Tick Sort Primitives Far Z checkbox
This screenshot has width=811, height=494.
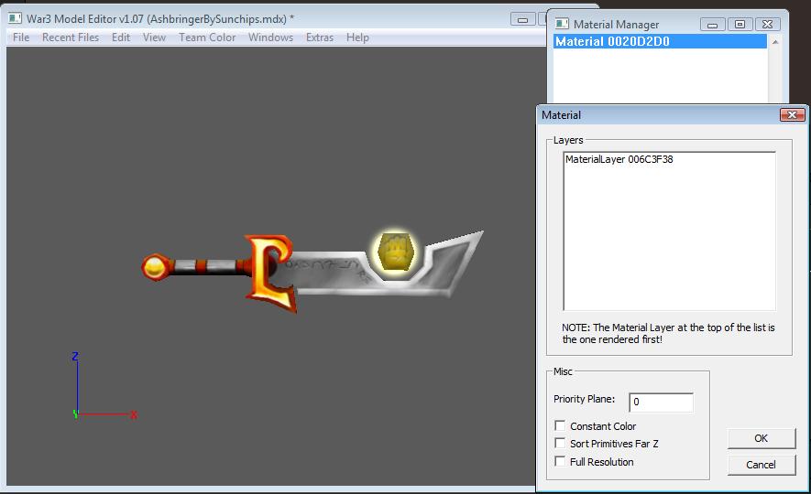[x=560, y=443]
